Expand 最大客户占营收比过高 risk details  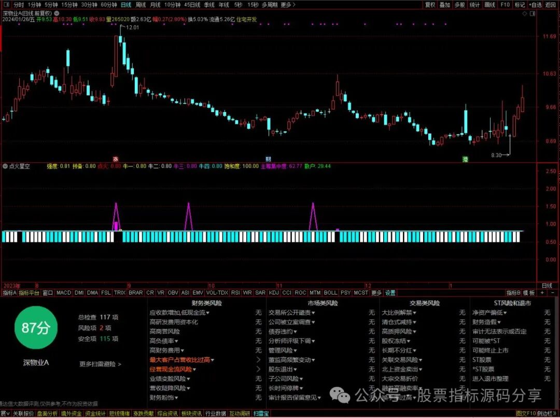(182, 360)
